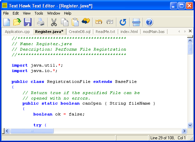Redo using the gray redo arrow icon
The width and height of the screenshot is (195, 142).
click(x=110, y=22)
